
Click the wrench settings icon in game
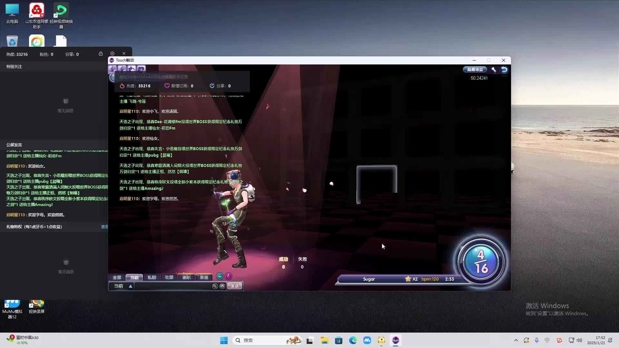tap(494, 70)
